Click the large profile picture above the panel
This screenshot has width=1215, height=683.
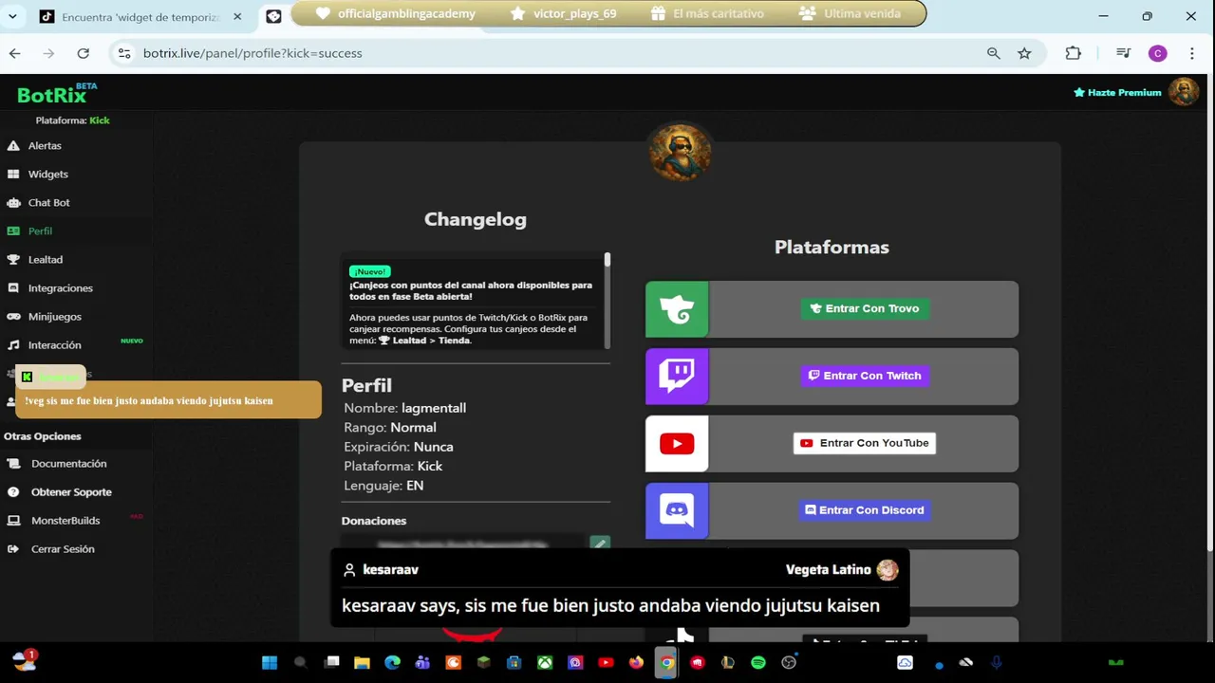click(x=680, y=152)
